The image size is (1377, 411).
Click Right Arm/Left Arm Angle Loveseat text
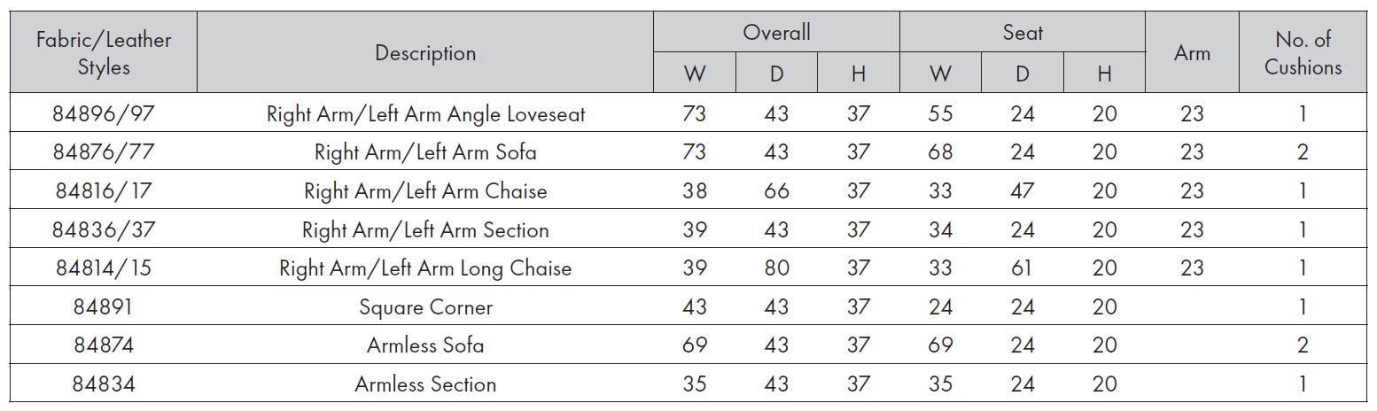(425, 114)
